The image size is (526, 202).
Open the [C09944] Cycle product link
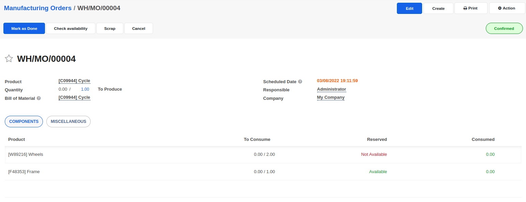(x=74, y=81)
